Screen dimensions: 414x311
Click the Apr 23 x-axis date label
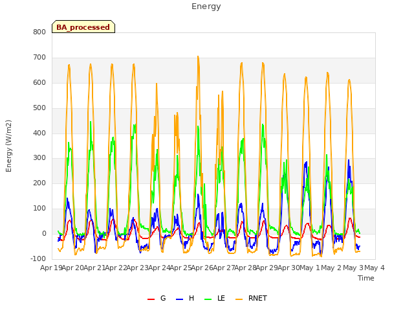click(137, 268)
